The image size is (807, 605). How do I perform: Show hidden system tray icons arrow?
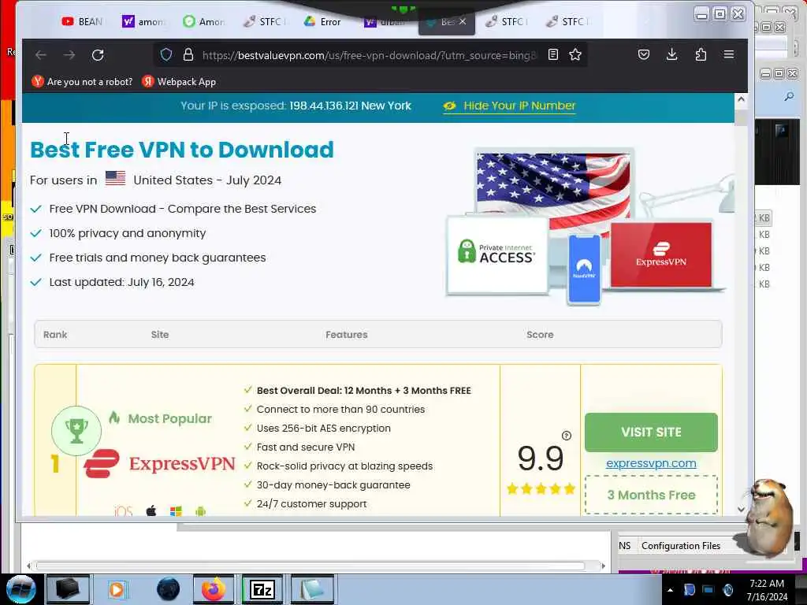tap(670, 590)
